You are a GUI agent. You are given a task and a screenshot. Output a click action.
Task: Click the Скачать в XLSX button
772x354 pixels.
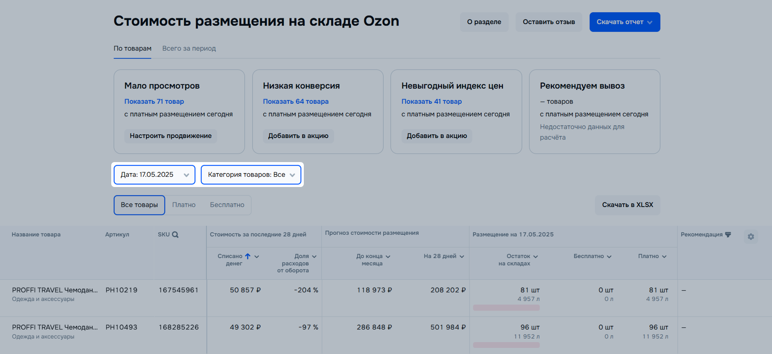[x=628, y=205]
